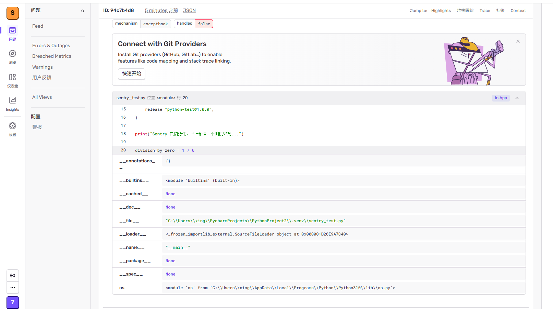Jump to the Highlights section
553x309 pixels.
(x=441, y=11)
